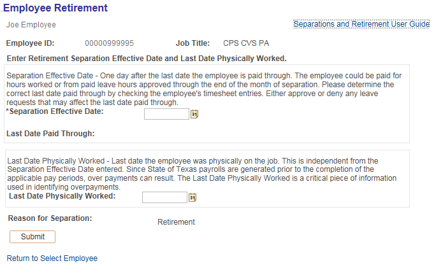Click the Joe Employee name text

pyautogui.click(x=31, y=25)
